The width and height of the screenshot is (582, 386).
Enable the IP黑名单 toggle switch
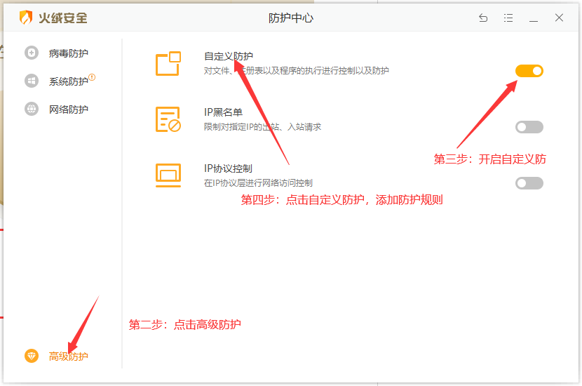(529, 127)
